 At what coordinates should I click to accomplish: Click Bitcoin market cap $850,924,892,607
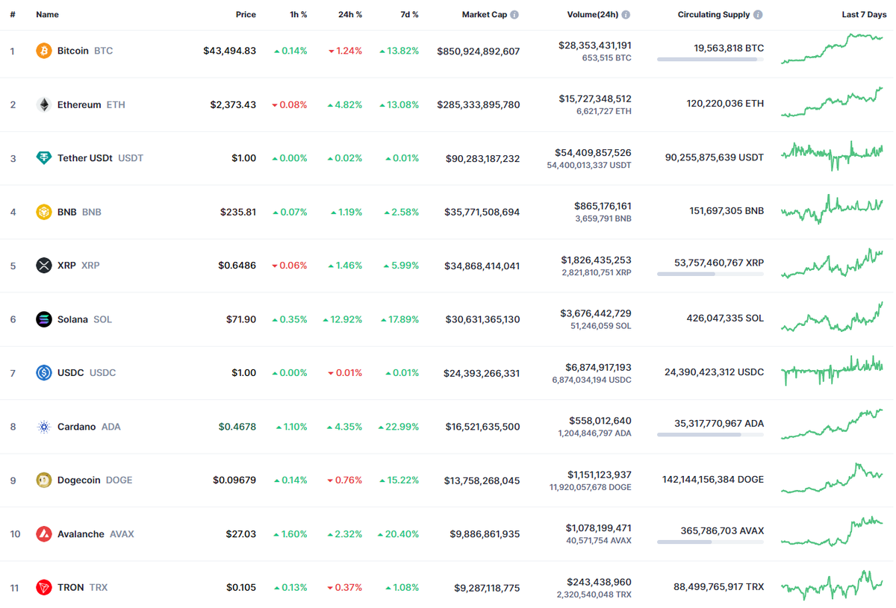point(479,51)
